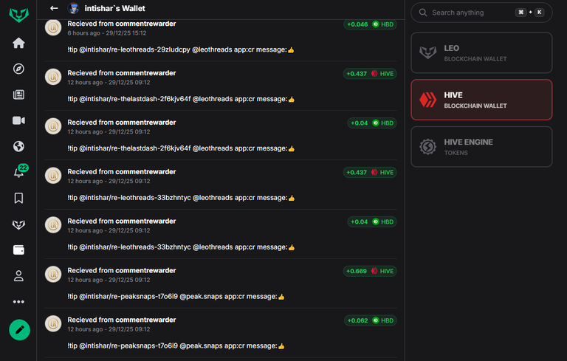The width and height of the screenshot is (567, 361).
Task: Expand the three-dots more menu
Action: click(18, 302)
